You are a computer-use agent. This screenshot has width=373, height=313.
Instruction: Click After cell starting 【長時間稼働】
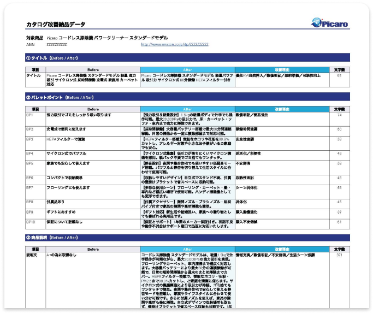point(187,131)
